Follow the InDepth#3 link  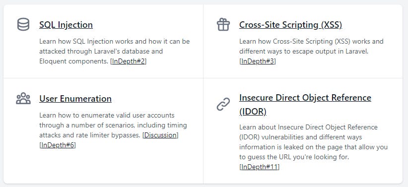(257, 62)
